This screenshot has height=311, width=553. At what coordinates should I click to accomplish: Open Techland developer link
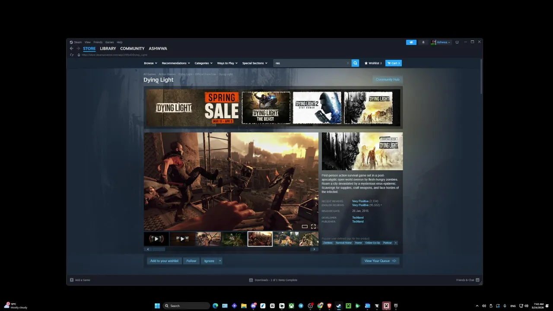click(358, 218)
